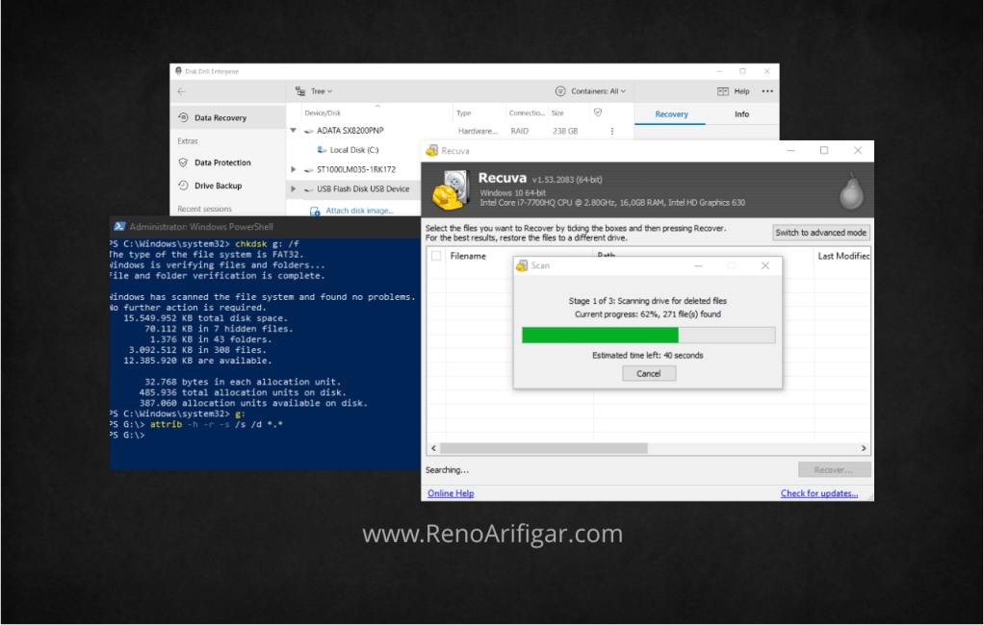Tick the select-all Filename checkbox in Recuva
Image resolution: width=984 pixels, height=625 pixels.
[435, 256]
